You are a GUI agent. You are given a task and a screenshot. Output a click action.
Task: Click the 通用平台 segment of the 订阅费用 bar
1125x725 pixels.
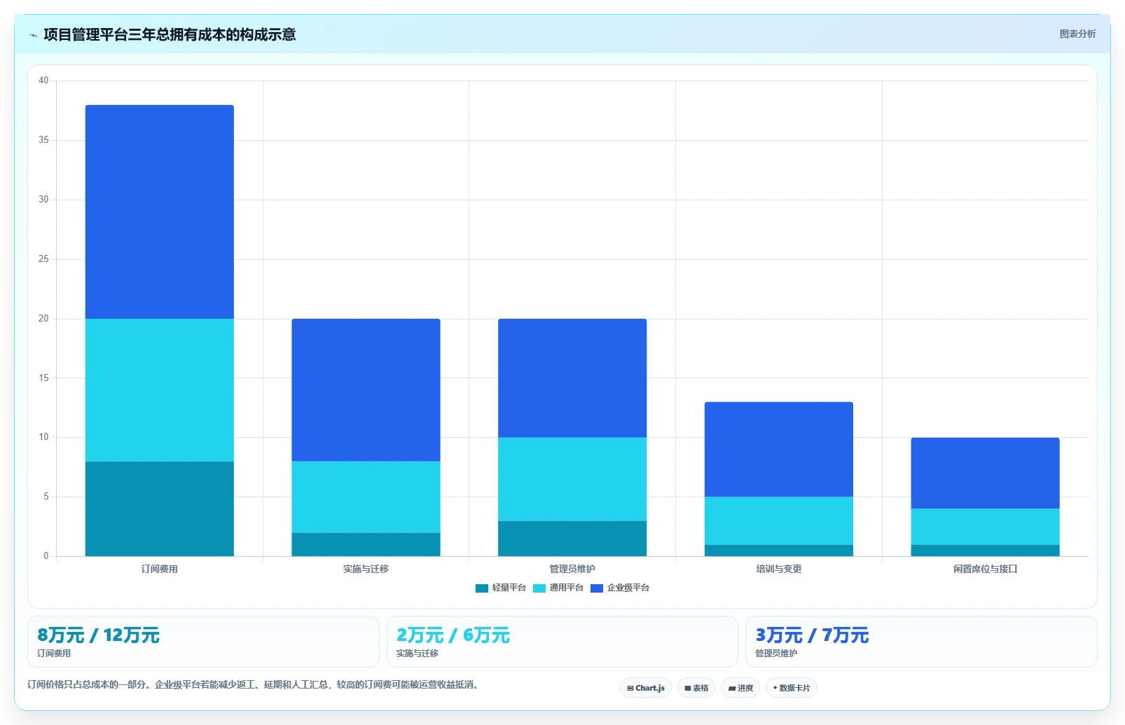coord(160,390)
